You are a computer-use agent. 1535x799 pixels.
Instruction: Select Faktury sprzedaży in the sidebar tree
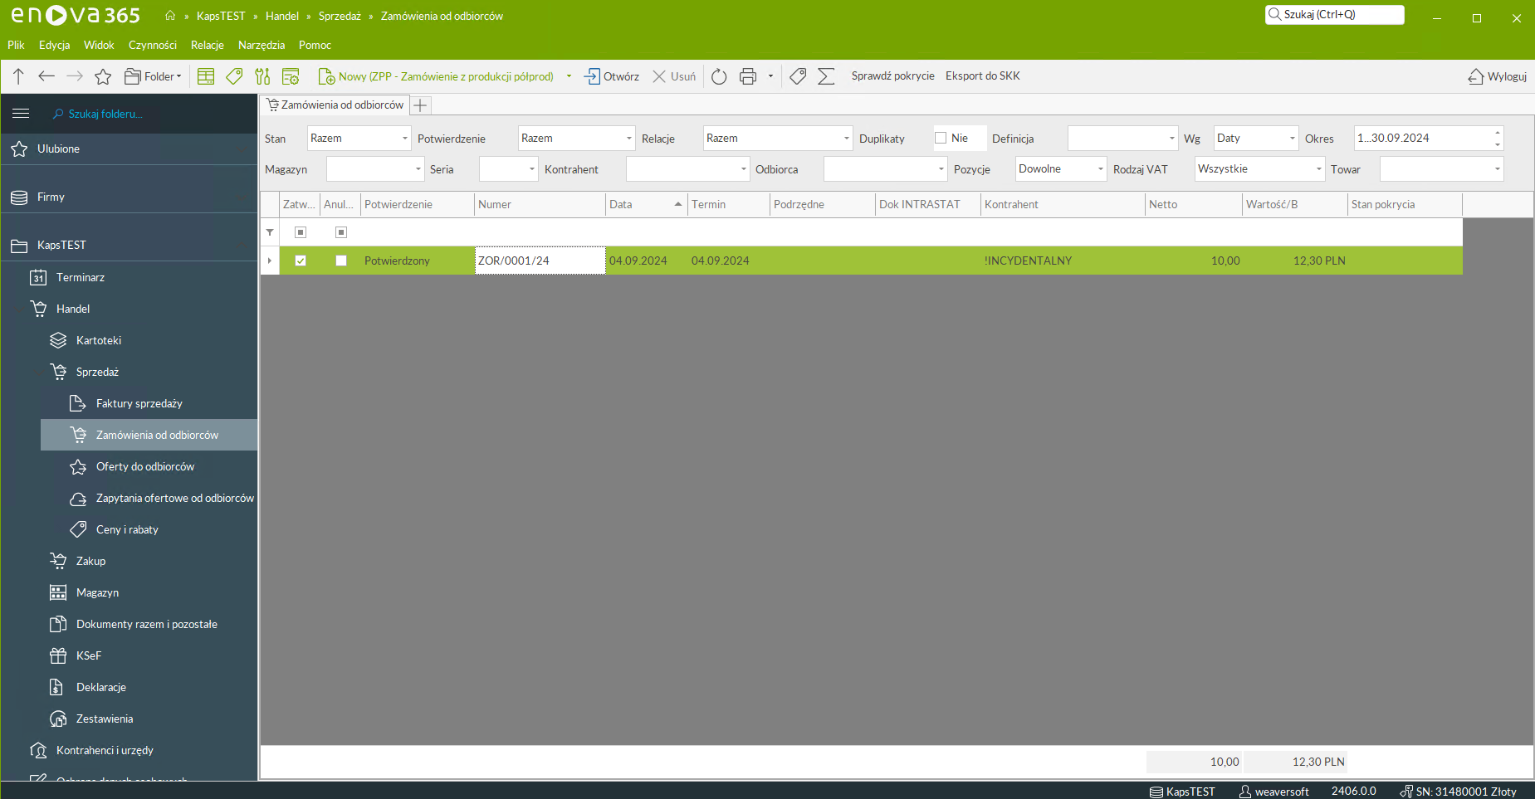pos(139,403)
